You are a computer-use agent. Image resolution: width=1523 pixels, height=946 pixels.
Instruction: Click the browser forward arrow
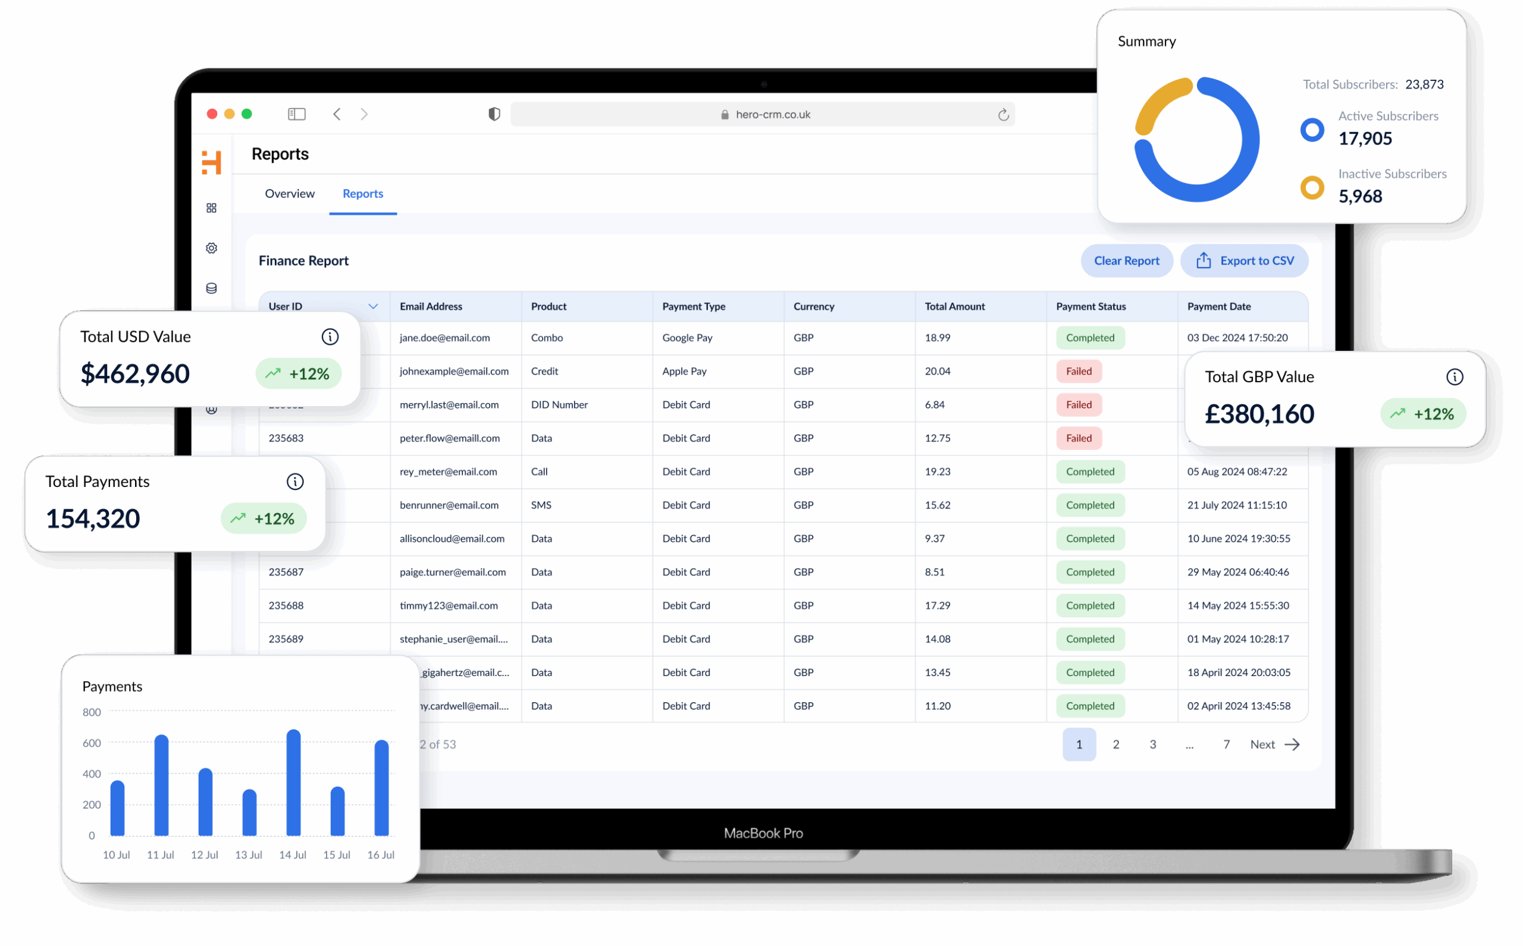tap(364, 114)
